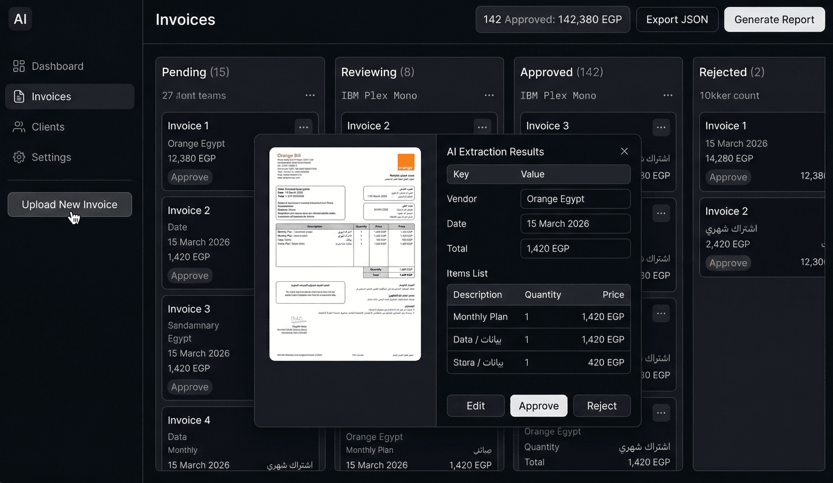Go to Clients in the sidebar
Image resolution: width=833 pixels, height=483 pixels.
pyautogui.click(x=70, y=127)
